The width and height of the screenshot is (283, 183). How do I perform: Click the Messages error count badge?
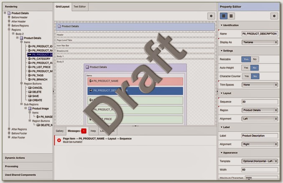pos(84,131)
